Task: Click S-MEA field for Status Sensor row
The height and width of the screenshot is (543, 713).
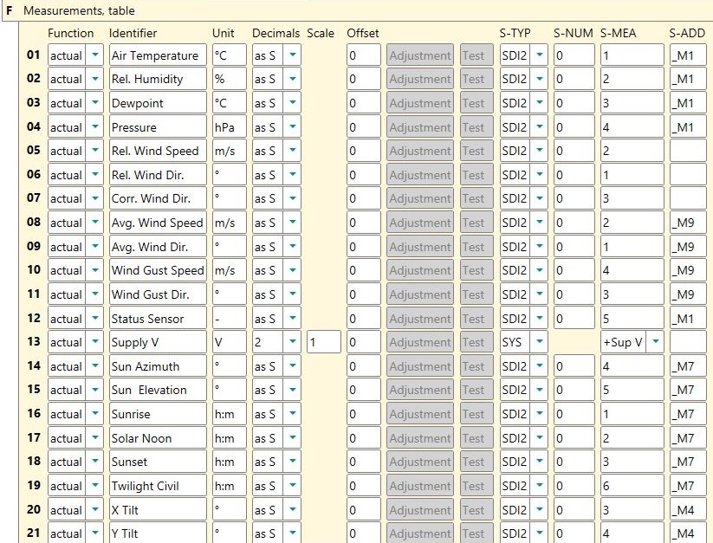Action: [x=631, y=319]
